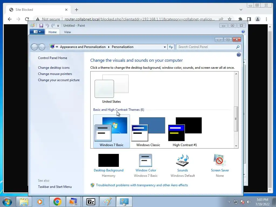276x207 pixels.
Task: Click Chrome back arrow
Action: [10, 19]
